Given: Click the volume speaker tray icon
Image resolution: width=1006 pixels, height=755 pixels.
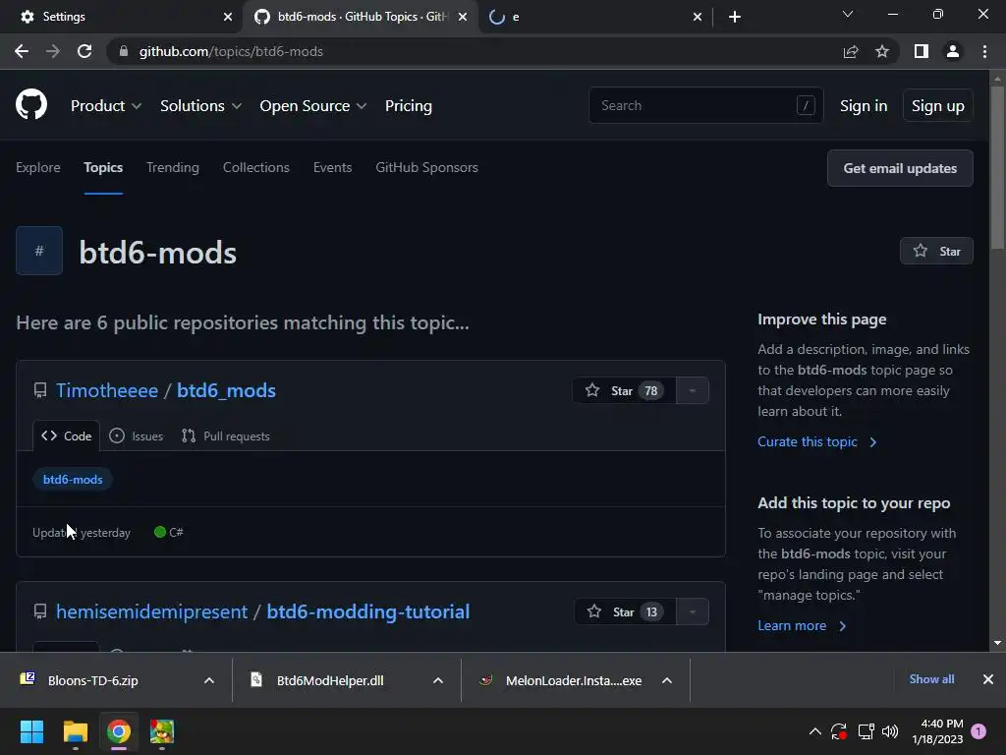Looking at the screenshot, I should click(890, 731).
